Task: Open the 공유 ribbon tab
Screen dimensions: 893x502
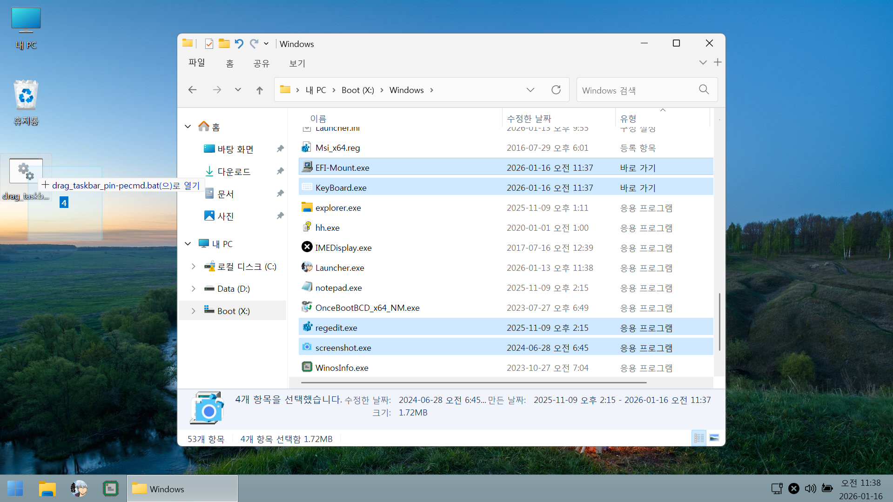Action: (x=261, y=63)
